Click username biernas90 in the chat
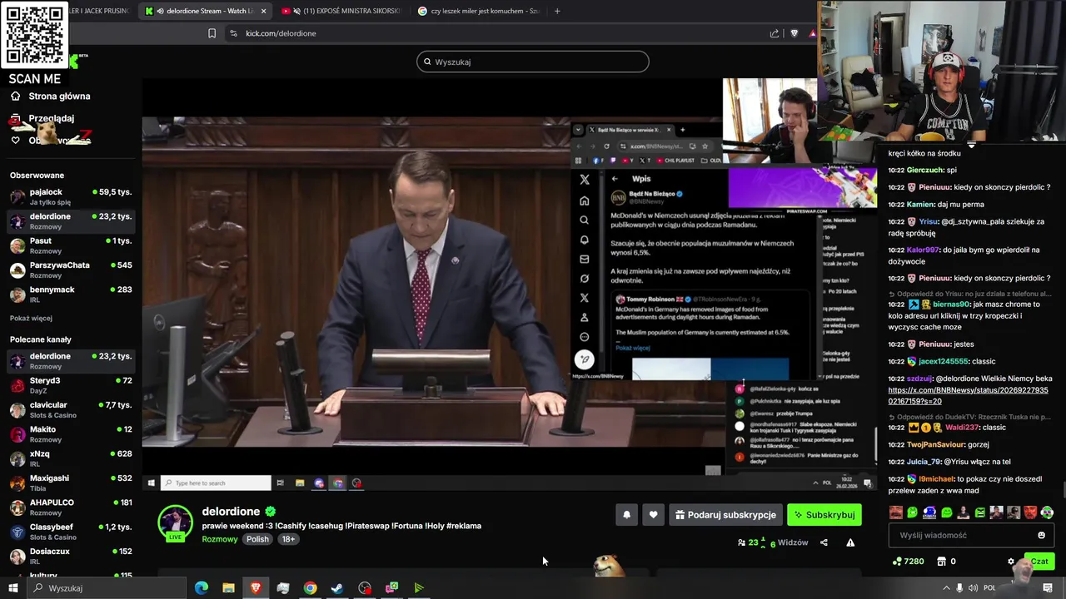Image resolution: width=1066 pixels, height=599 pixels. coord(952,304)
